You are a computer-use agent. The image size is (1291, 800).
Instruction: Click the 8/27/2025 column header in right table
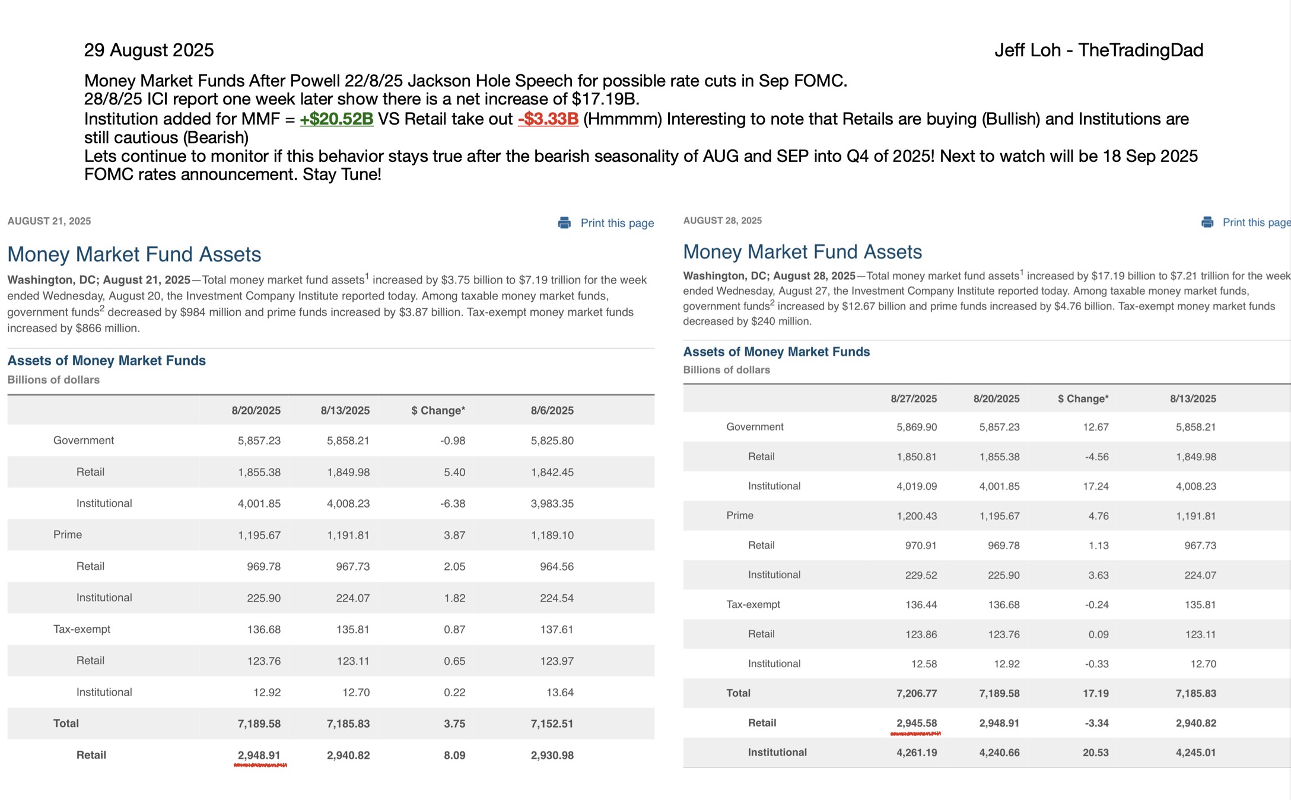click(x=913, y=399)
